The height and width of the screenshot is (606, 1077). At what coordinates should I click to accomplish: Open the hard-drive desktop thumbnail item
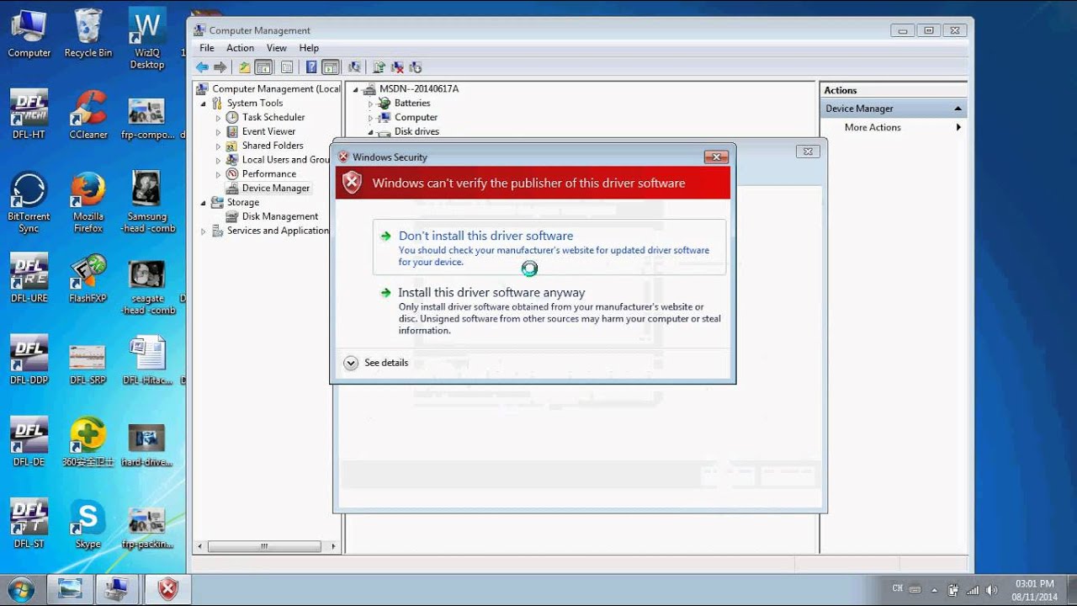click(147, 444)
